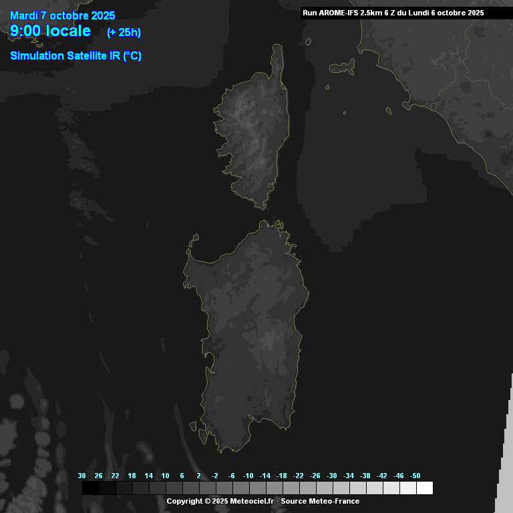Viewport: 513px width, 513px height.
Task: Open the Meteociel.fr copyright text
Action: (x=220, y=501)
